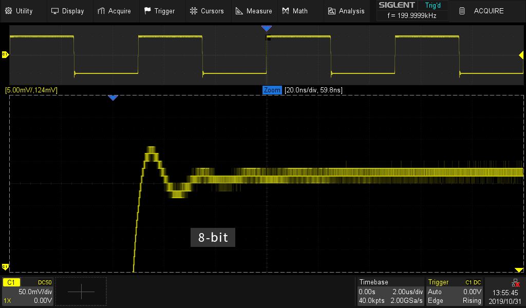Viewport: 526px width, 308px height.
Task: Open the Measure ruler icon menu
Action: [x=239, y=11]
